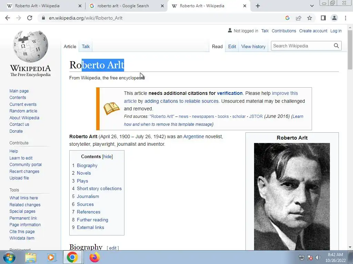Open a new tab with plus button
The image size is (353, 264).
coord(258,6)
